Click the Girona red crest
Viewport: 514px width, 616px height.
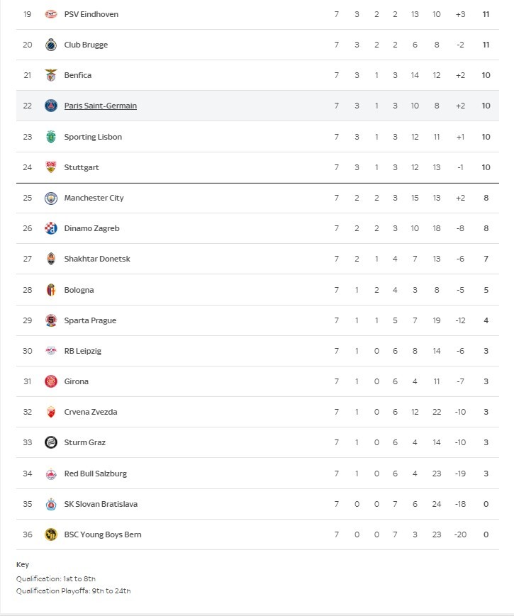51,381
